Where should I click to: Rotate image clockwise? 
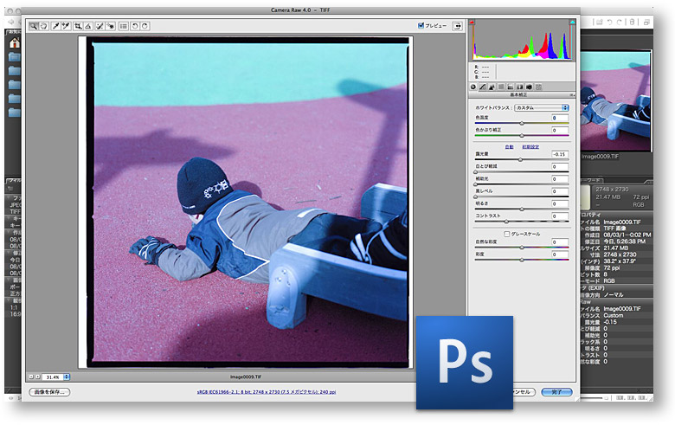[145, 27]
